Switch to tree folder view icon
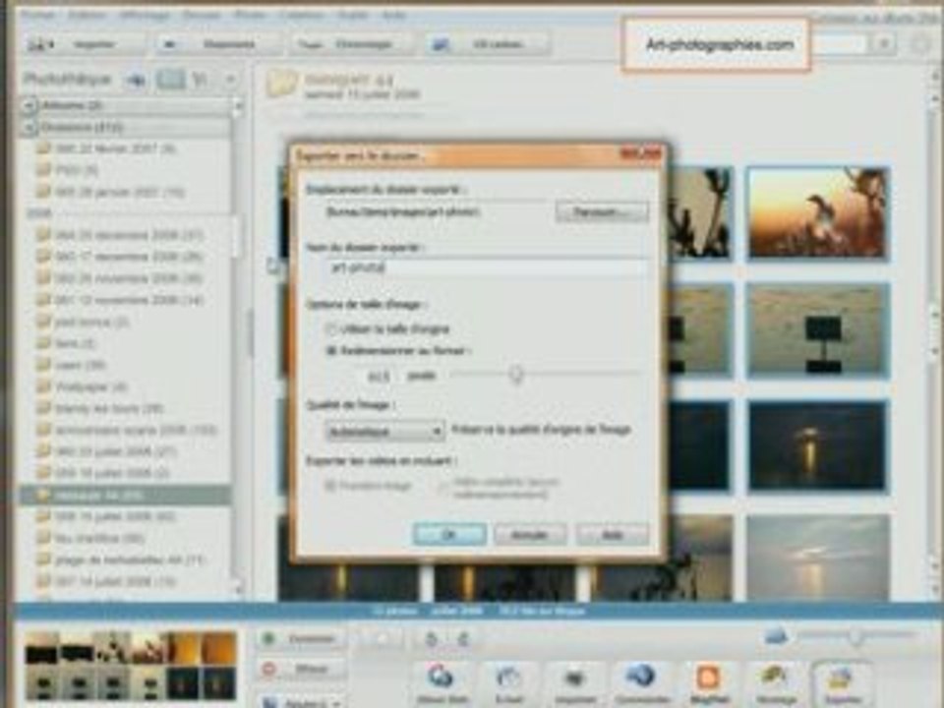 click(201, 79)
